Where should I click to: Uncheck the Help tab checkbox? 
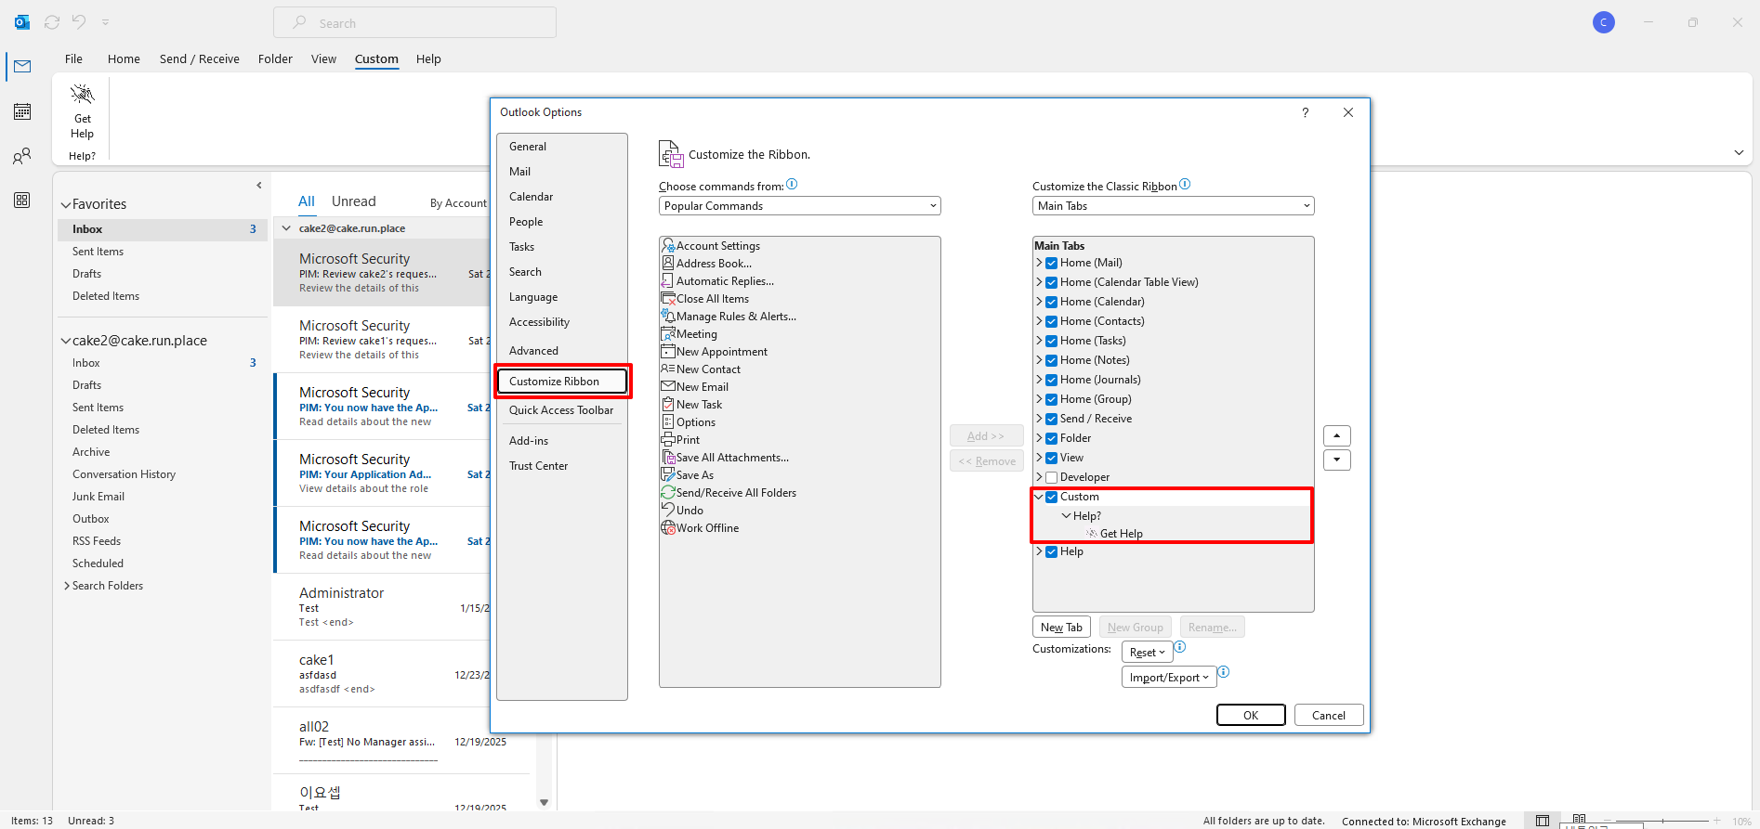pos(1051,551)
